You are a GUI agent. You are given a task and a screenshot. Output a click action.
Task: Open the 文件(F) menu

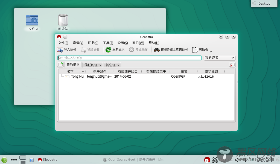click(x=63, y=43)
